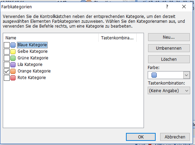Click the Tastenkombina... column header

tap(118, 38)
